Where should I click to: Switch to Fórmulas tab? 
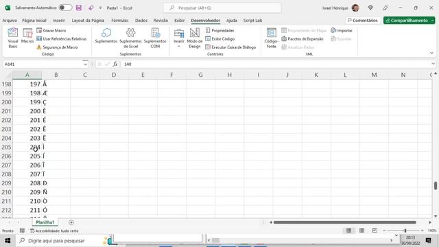click(120, 21)
